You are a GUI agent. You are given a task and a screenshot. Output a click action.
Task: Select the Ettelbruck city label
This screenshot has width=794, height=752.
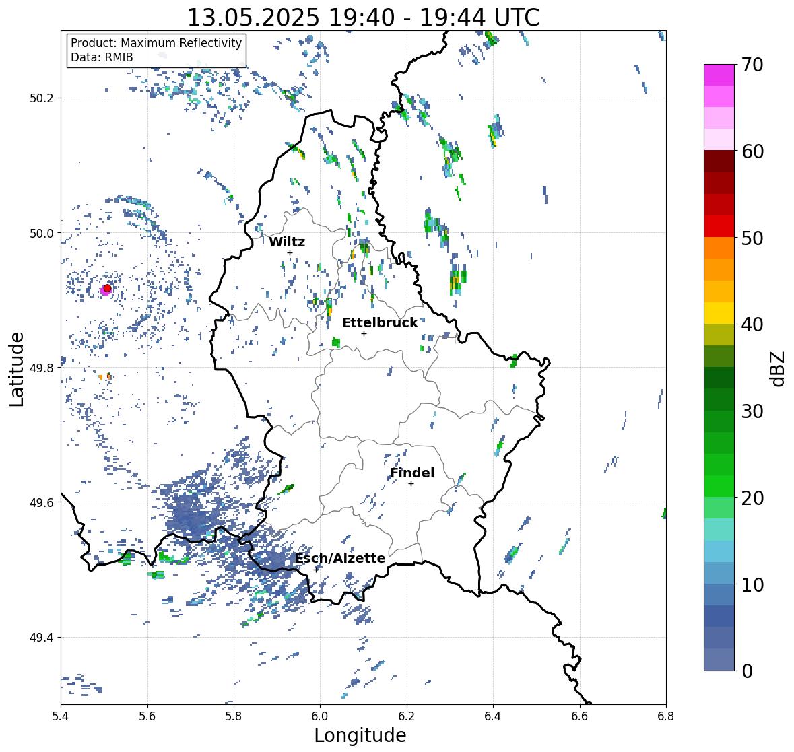tap(380, 323)
